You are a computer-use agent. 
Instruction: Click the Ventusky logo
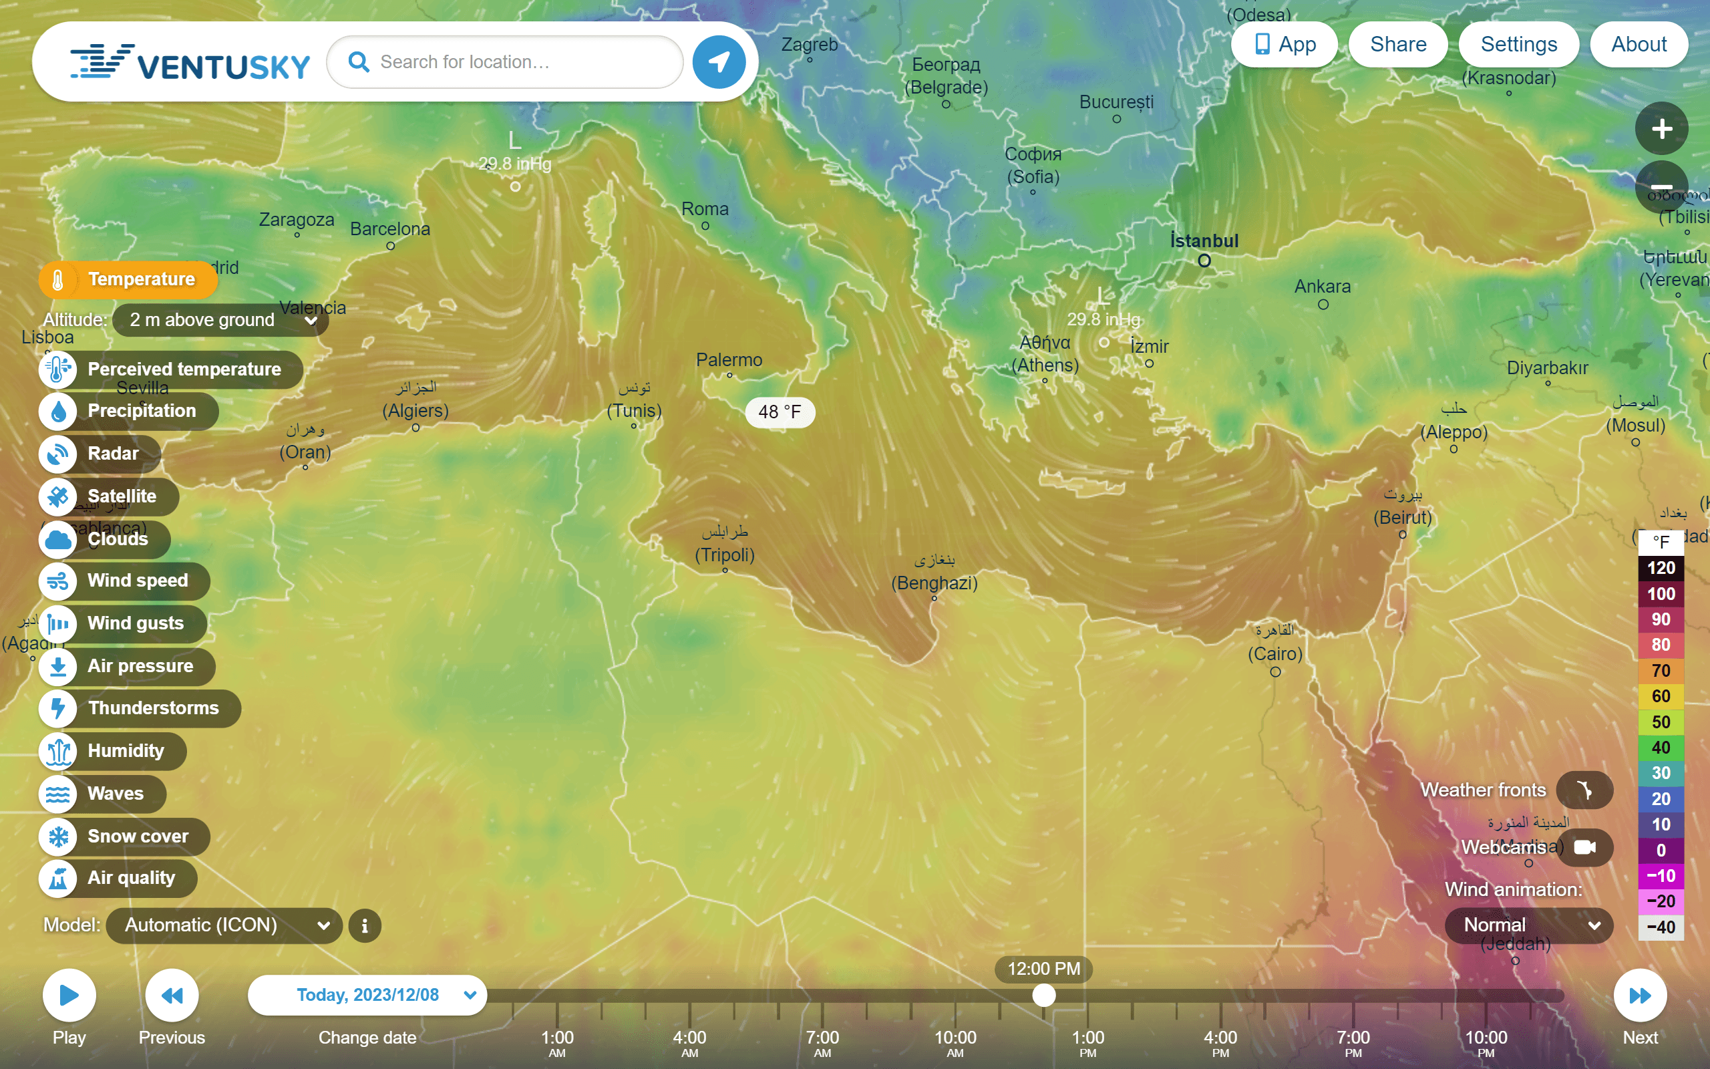pyautogui.click(x=190, y=62)
